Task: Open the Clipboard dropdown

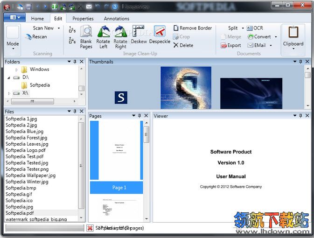Action: (293, 40)
